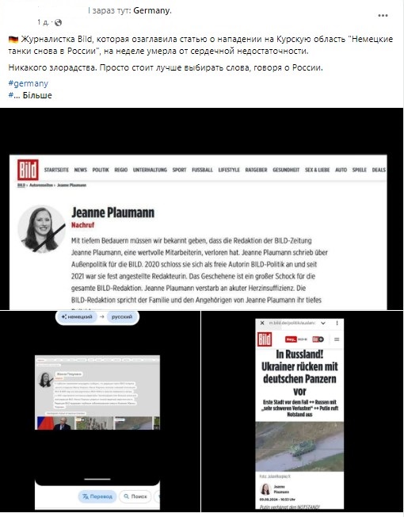Open the bottom-left translation screenshot image
This screenshot has width=404, height=517.
click(100, 412)
